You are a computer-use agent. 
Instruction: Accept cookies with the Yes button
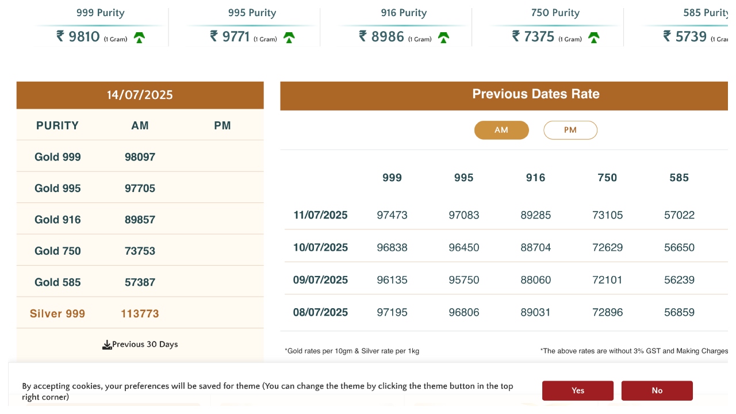pyautogui.click(x=577, y=390)
